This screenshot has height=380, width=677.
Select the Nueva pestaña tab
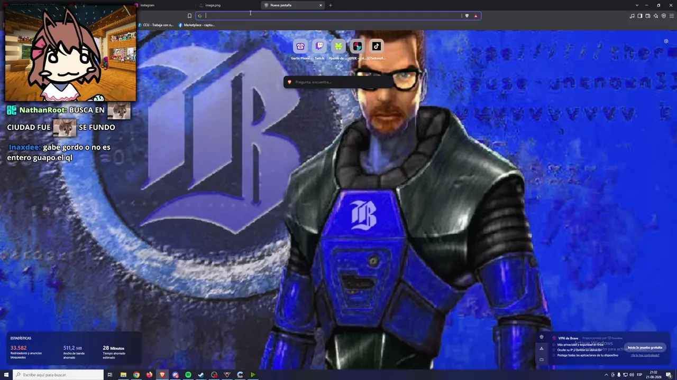[x=293, y=5]
